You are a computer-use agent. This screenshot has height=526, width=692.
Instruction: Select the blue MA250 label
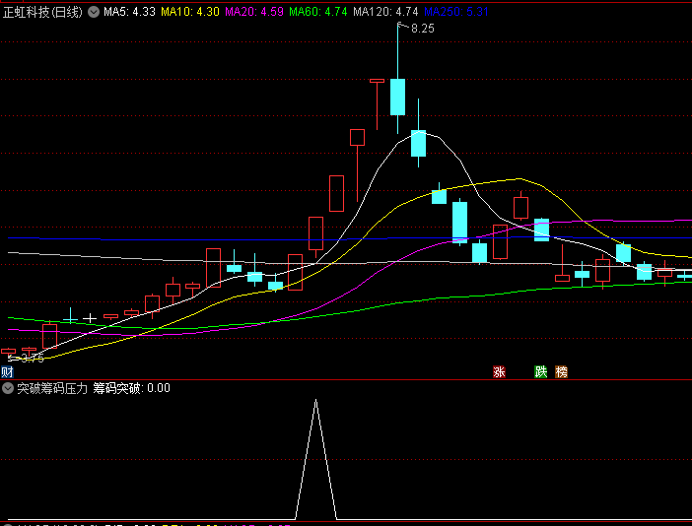[x=455, y=12]
